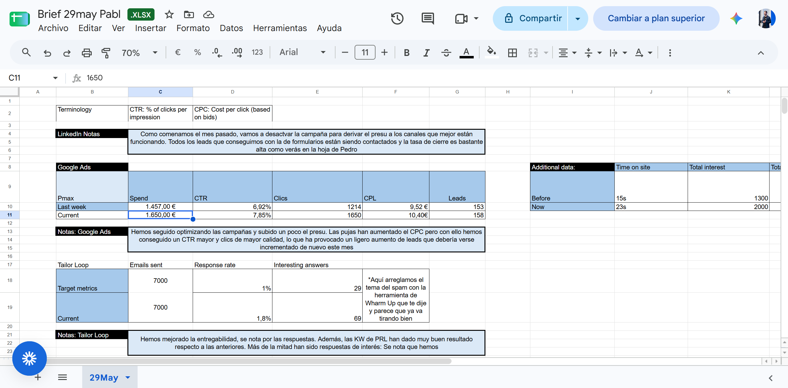Open the Editar menu
This screenshot has width=788, height=388.
coord(90,28)
